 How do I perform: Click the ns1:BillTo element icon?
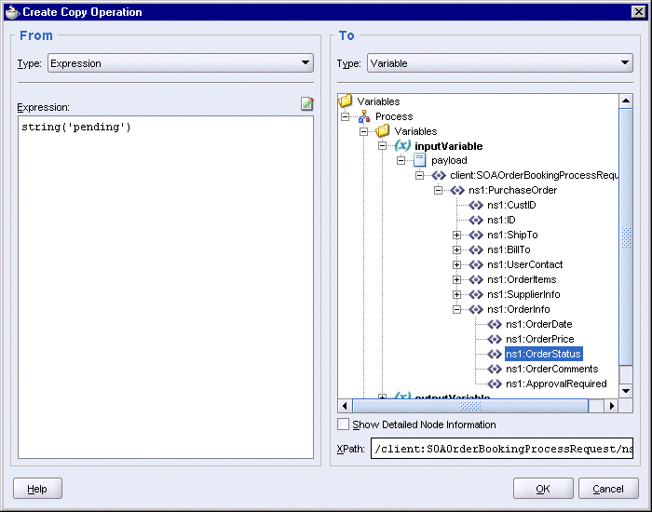(476, 249)
